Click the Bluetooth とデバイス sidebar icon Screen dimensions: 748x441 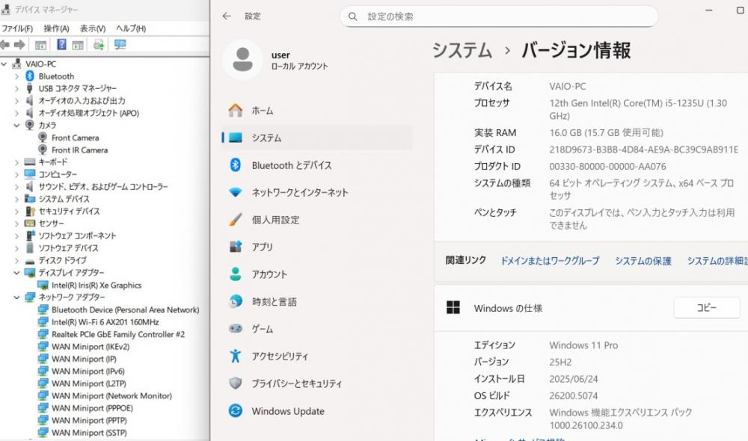(x=236, y=165)
